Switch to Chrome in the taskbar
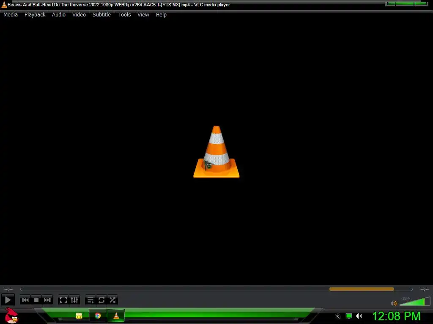Image resolution: width=433 pixels, height=324 pixels. [x=98, y=316]
